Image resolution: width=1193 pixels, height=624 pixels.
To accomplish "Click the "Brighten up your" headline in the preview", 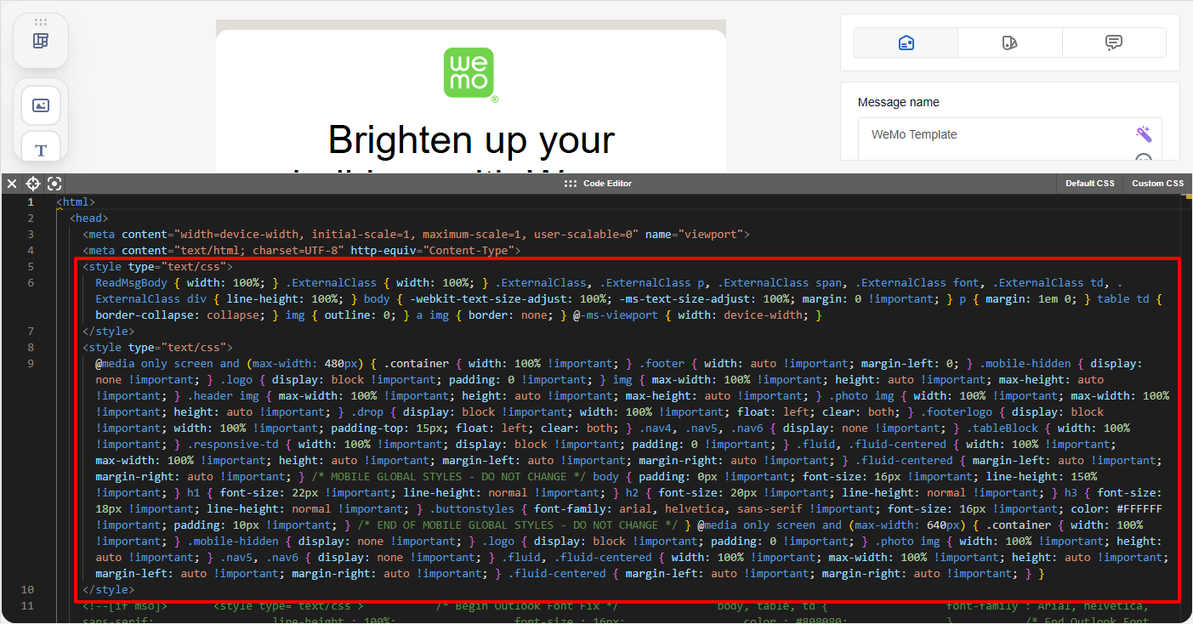I will point(471,139).
